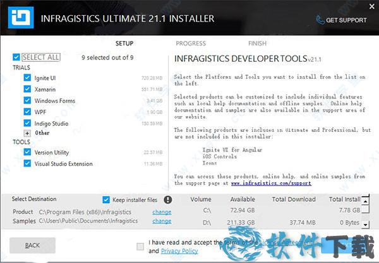Viewport: 379px width, 263px height.
Task: Change the Product destination folder
Action: (162, 212)
